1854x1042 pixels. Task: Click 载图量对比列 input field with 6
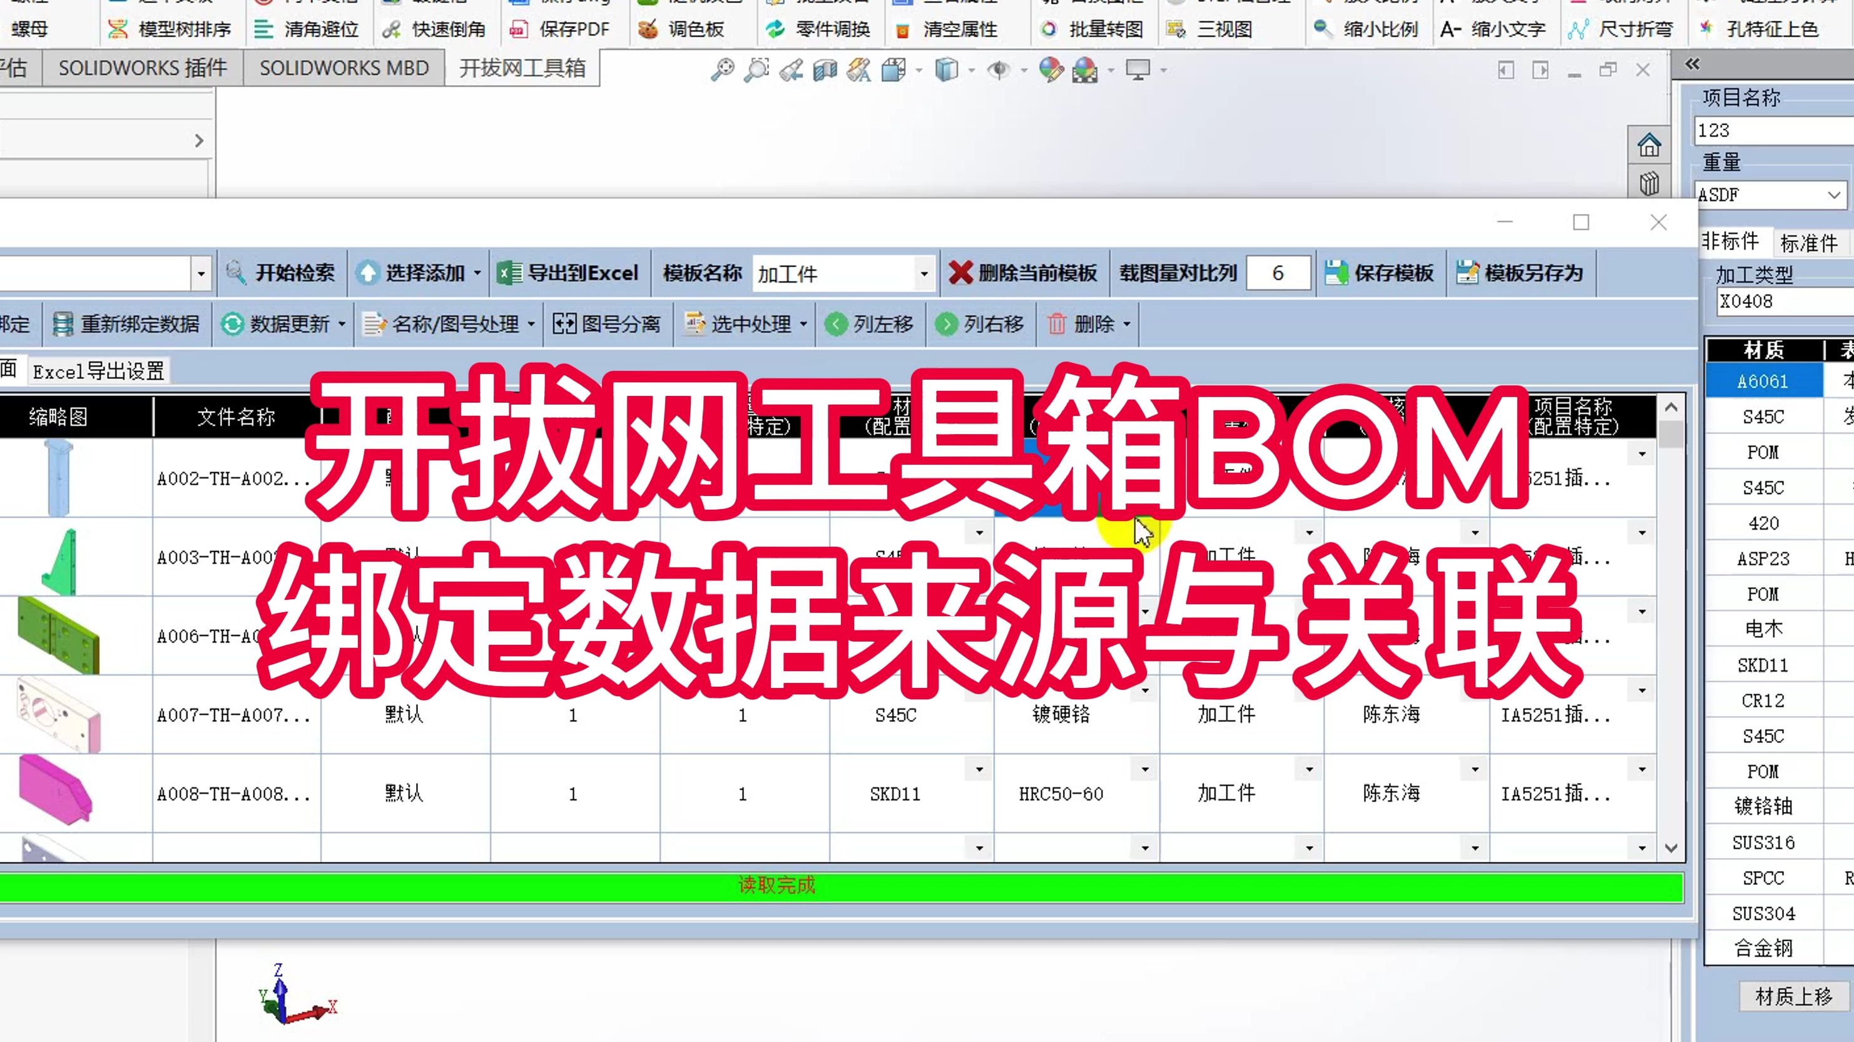tap(1278, 273)
